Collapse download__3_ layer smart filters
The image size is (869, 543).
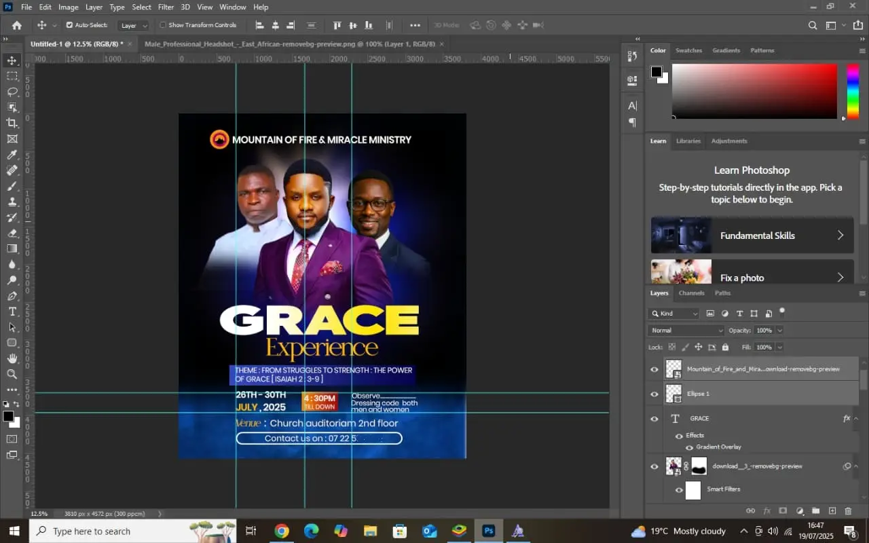coord(856,466)
